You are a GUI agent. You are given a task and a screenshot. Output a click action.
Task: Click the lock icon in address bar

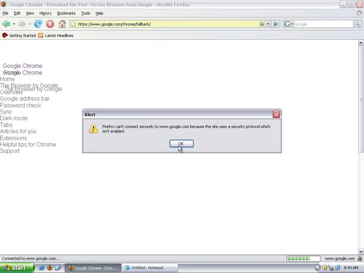(262, 24)
